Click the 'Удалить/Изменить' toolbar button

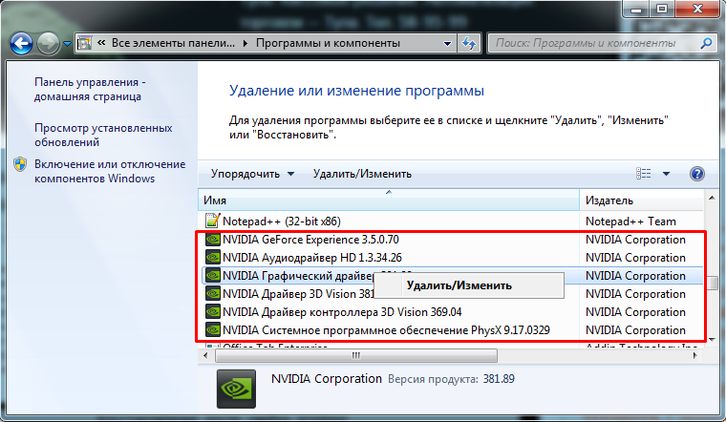(x=362, y=174)
